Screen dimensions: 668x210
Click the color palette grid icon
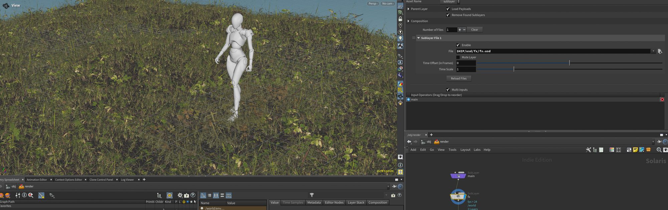point(612,150)
